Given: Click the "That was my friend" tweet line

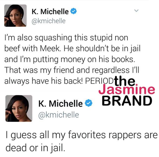Looking at the screenshot, I should [72, 70].
